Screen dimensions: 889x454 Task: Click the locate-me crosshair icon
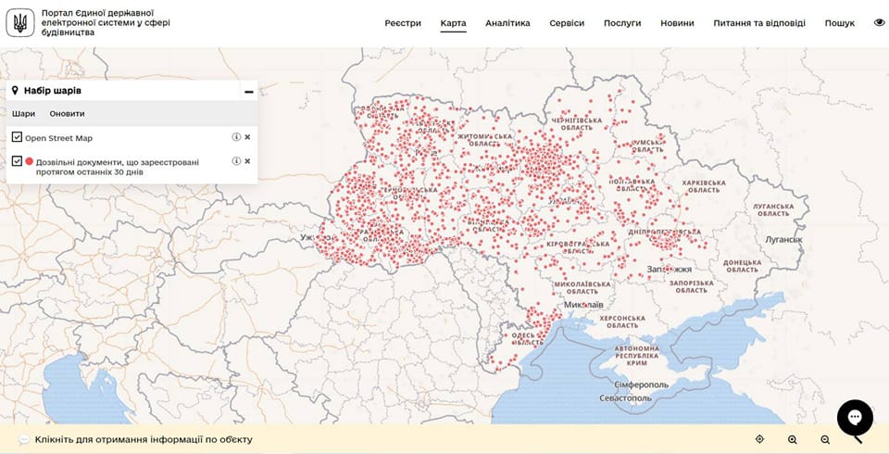click(759, 439)
